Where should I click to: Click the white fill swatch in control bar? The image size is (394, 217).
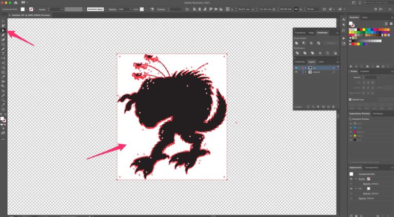23,9
